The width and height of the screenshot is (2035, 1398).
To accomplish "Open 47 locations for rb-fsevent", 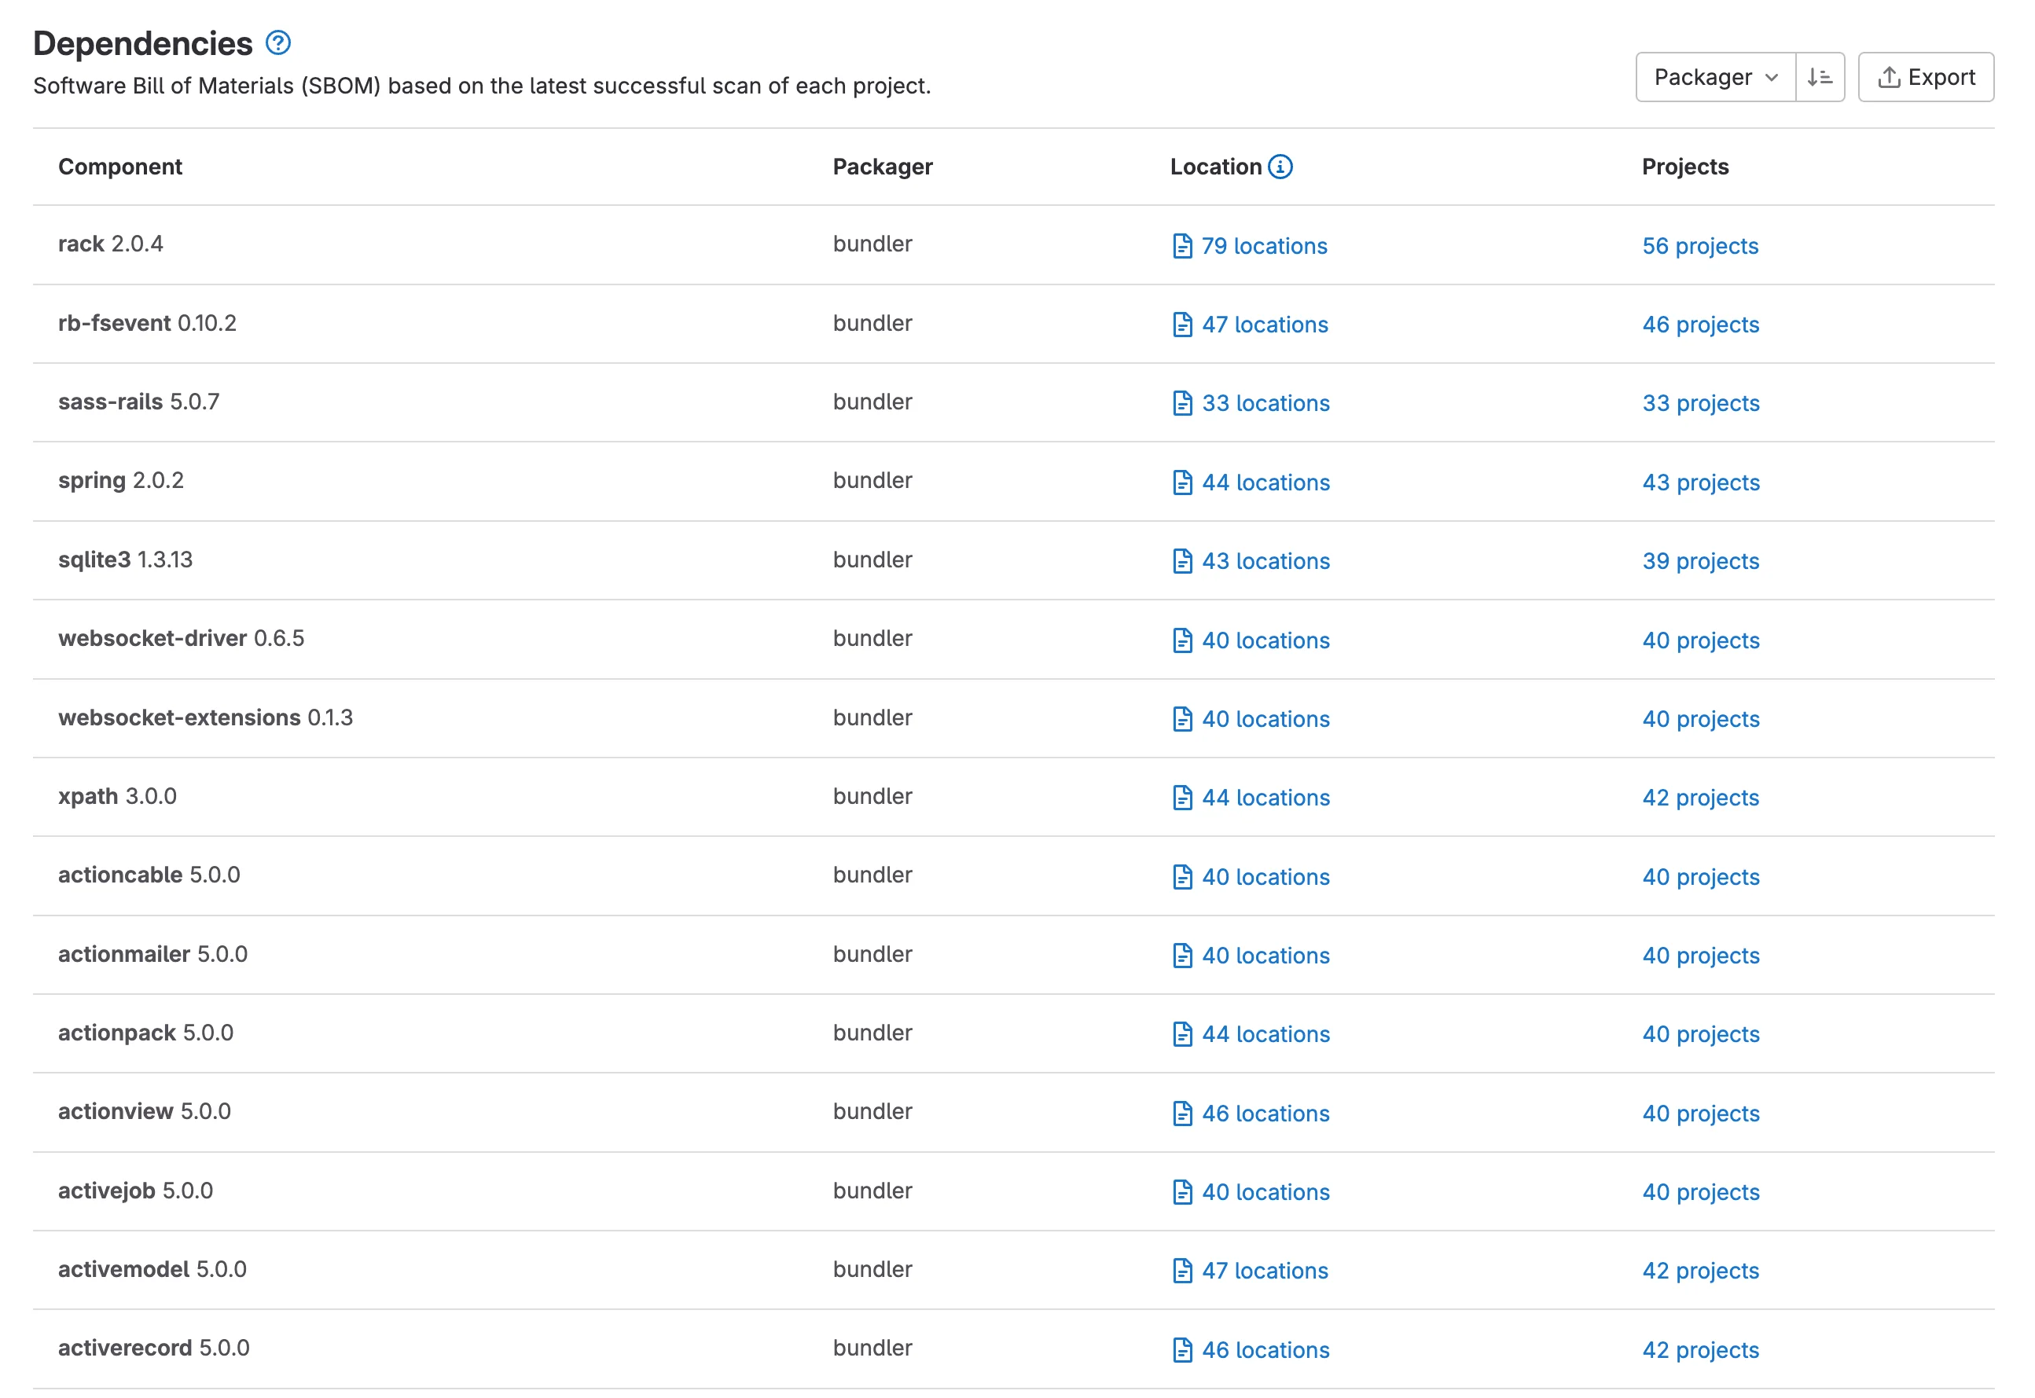I will tap(1264, 324).
